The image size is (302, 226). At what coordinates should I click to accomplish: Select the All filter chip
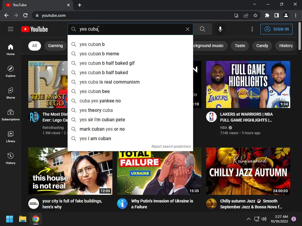35,46
